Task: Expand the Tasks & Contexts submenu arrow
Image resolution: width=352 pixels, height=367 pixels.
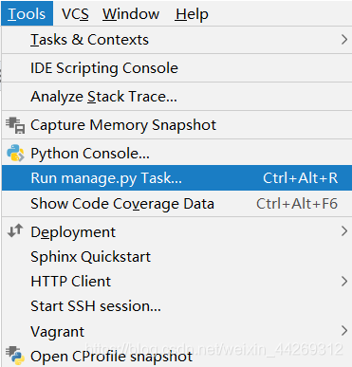Action: [344, 40]
